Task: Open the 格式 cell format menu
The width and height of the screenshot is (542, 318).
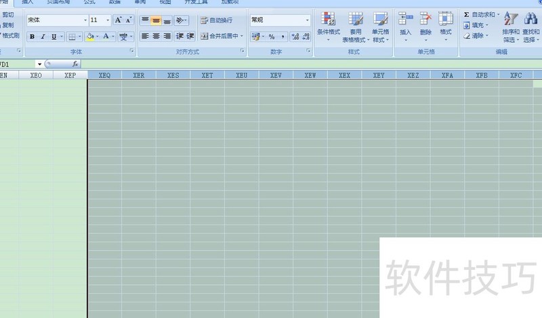Action: [x=446, y=26]
